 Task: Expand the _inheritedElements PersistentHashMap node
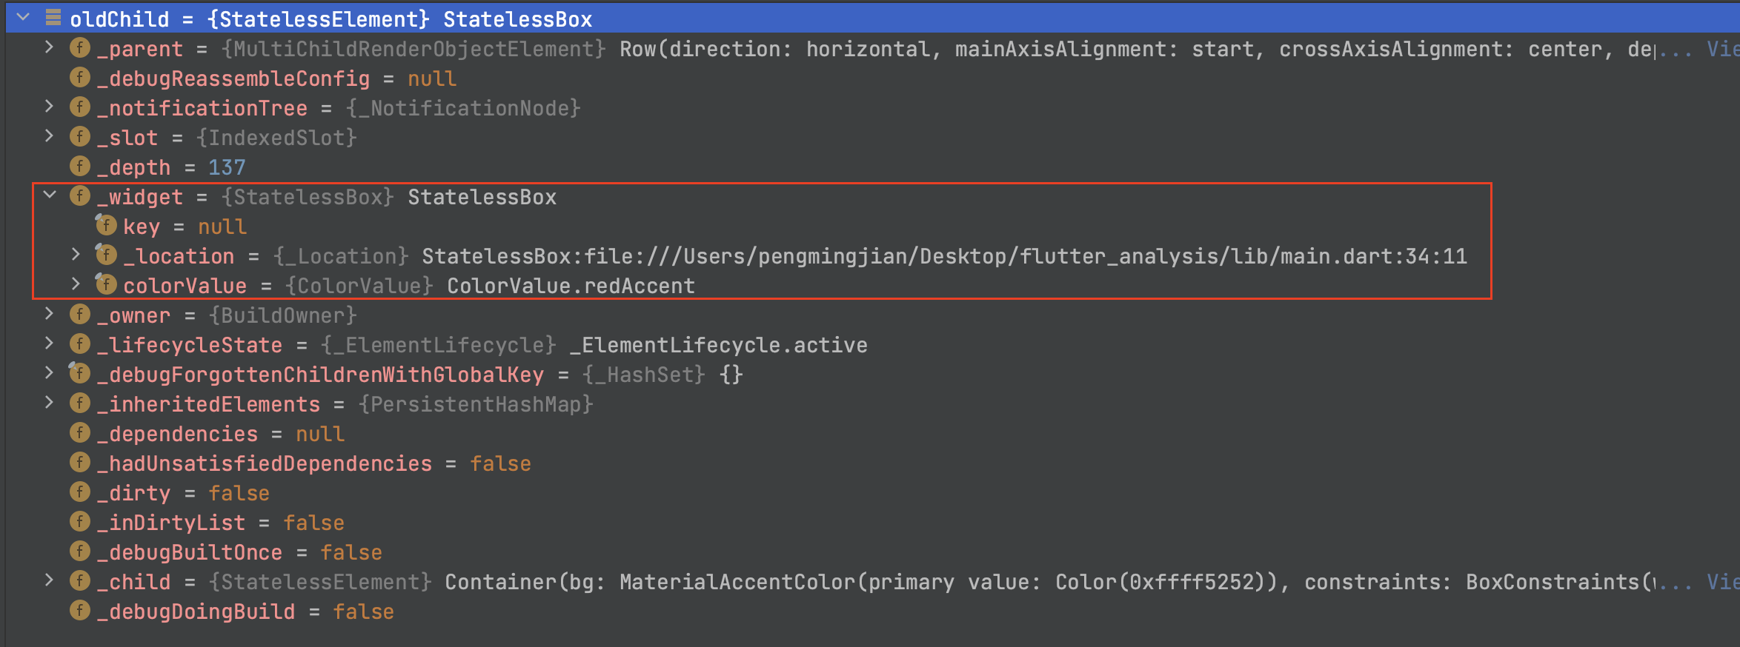pos(49,403)
